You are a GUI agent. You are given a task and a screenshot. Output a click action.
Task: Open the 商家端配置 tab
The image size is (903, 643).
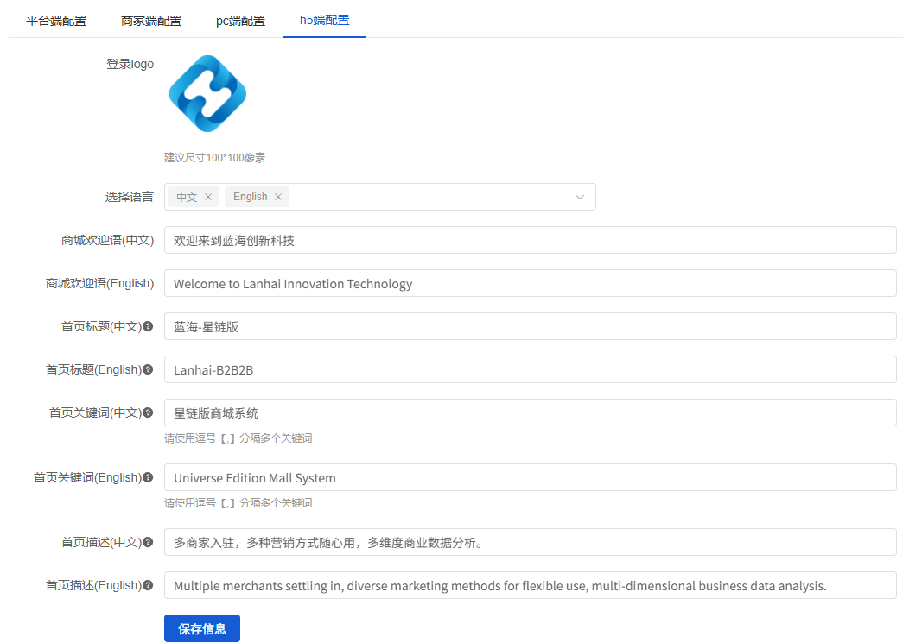pyautogui.click(x=151, y=21)
